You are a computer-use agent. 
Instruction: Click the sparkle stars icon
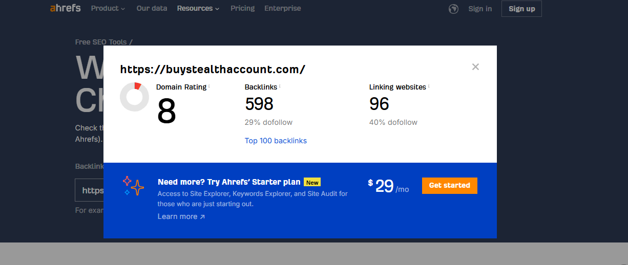pos(133,186)
